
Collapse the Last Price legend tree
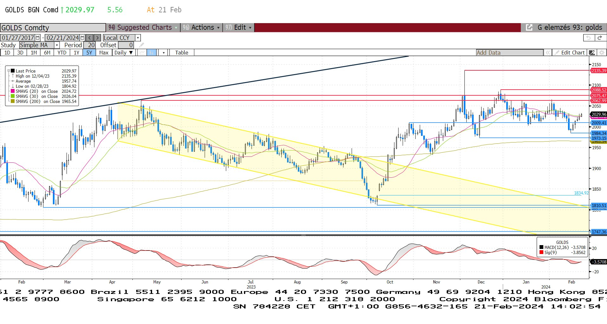point(9,71)
